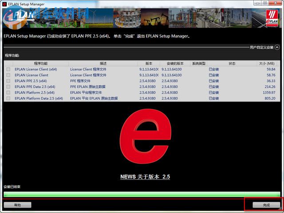
Task: Select the EPLAN 平台 EPLAN 原始主数据 description cell
Action: (x=94, y=99)
